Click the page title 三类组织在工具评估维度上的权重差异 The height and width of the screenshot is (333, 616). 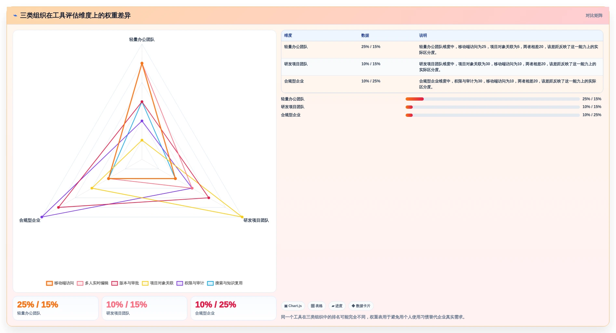tap(75, 16)
